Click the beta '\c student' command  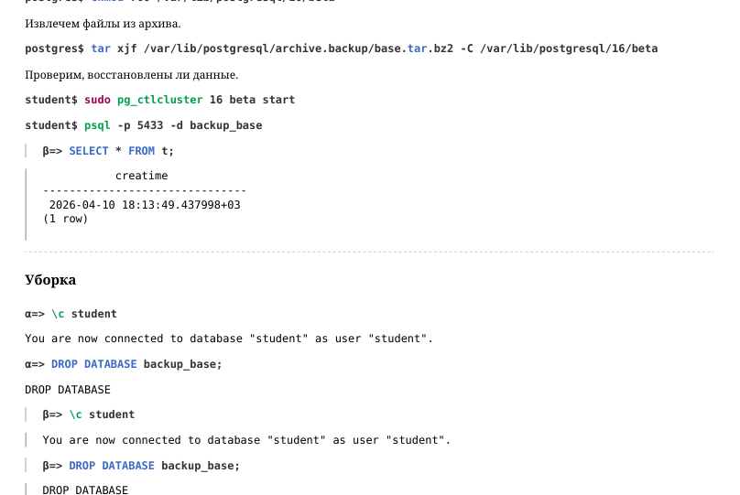[89, 414]
